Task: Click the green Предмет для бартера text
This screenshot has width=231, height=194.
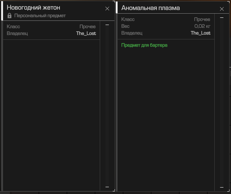Action: tap(145, 45)
